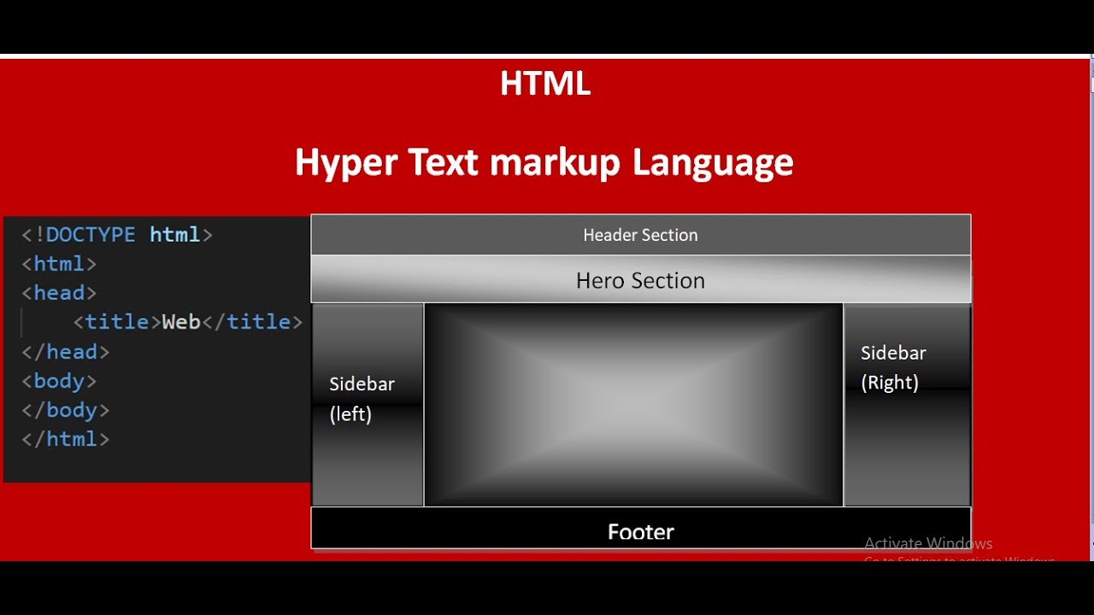Click the Header Section bar
The height and width of the screenshot is (615, 1094).
click(641, 235)
